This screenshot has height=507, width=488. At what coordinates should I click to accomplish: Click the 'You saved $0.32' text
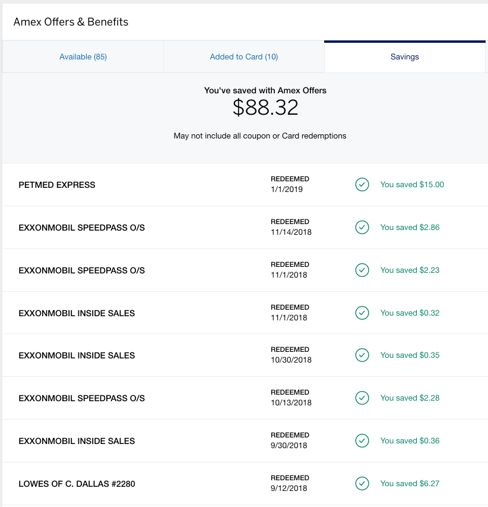(410, 313)
